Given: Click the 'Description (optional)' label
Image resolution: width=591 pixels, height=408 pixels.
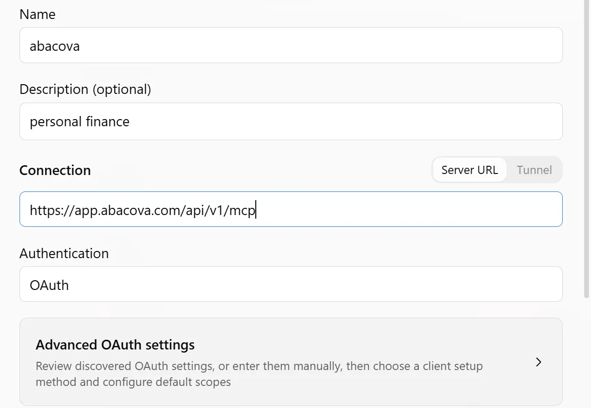Looking at the screenshot, I should click(x=85, y=89).
